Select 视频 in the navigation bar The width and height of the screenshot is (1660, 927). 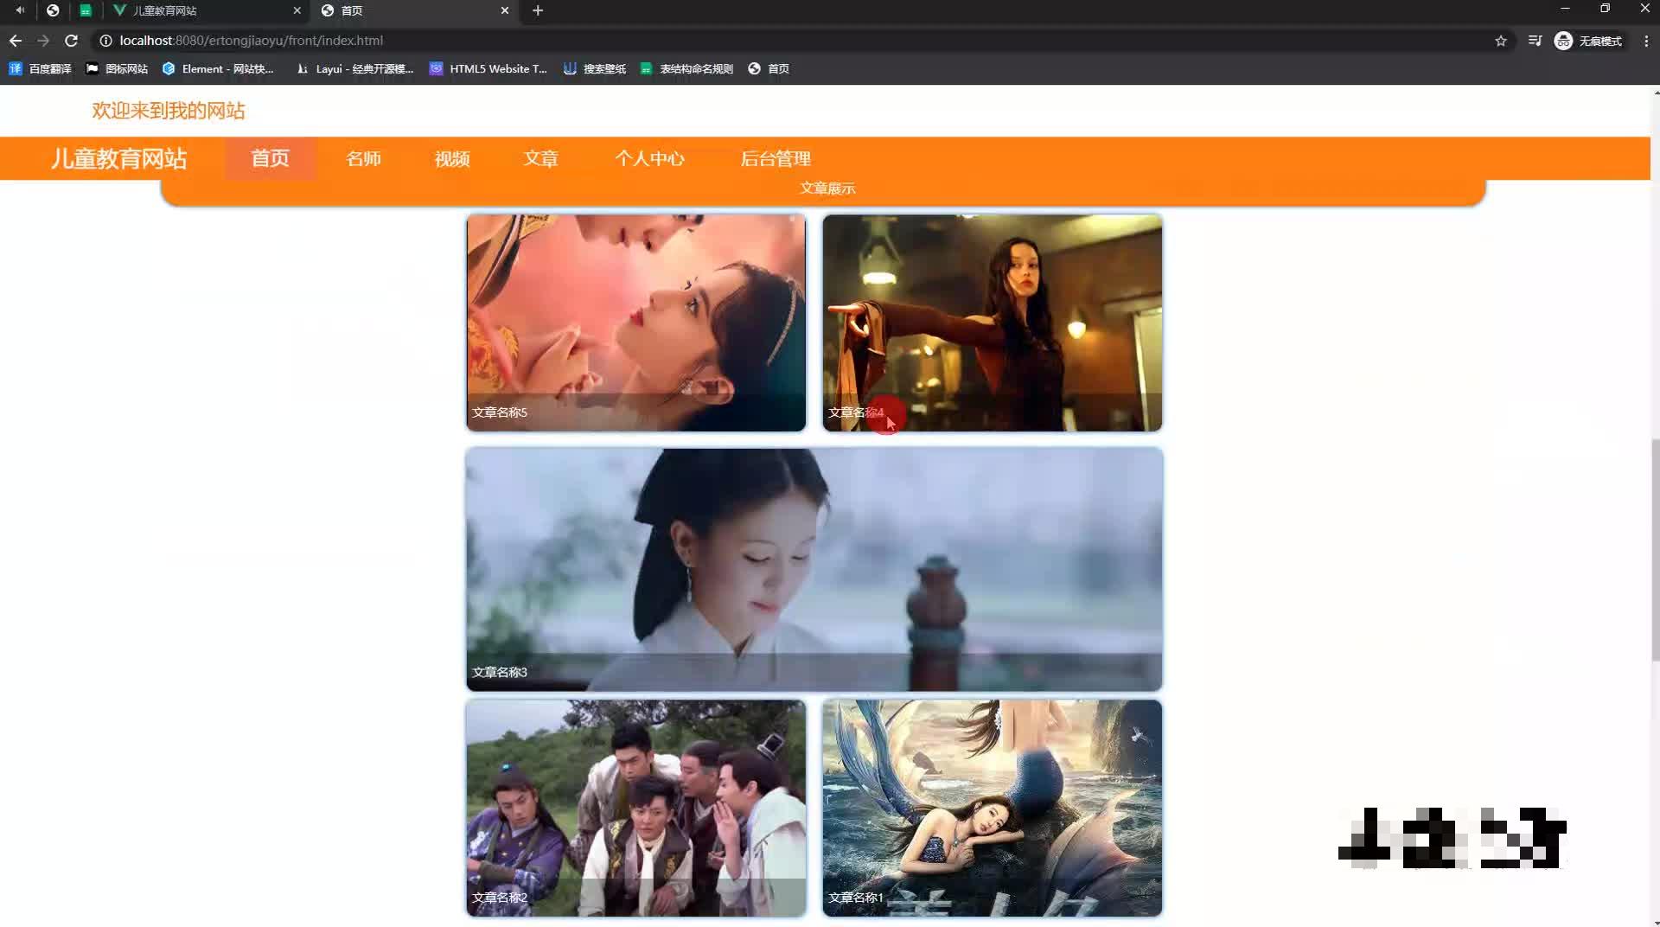tap(452, 158)
